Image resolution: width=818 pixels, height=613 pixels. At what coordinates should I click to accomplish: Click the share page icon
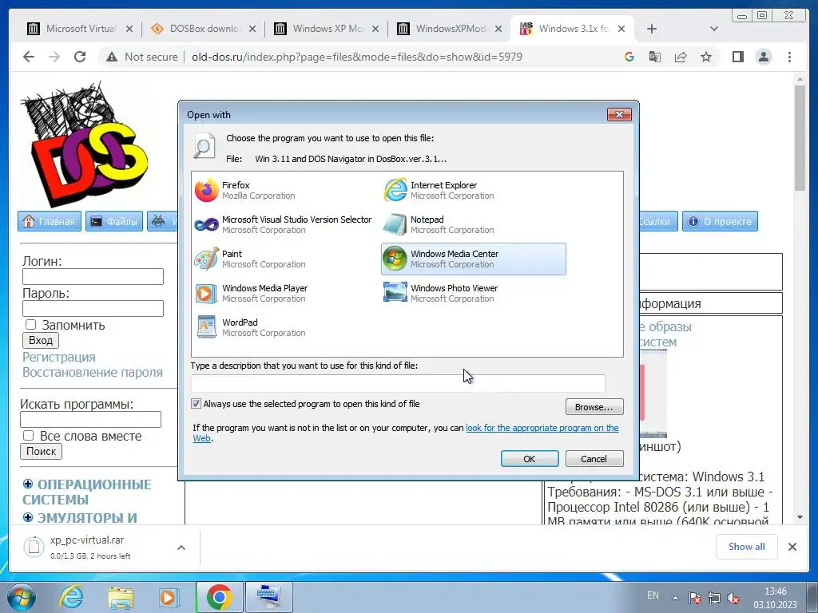[681, 57]
